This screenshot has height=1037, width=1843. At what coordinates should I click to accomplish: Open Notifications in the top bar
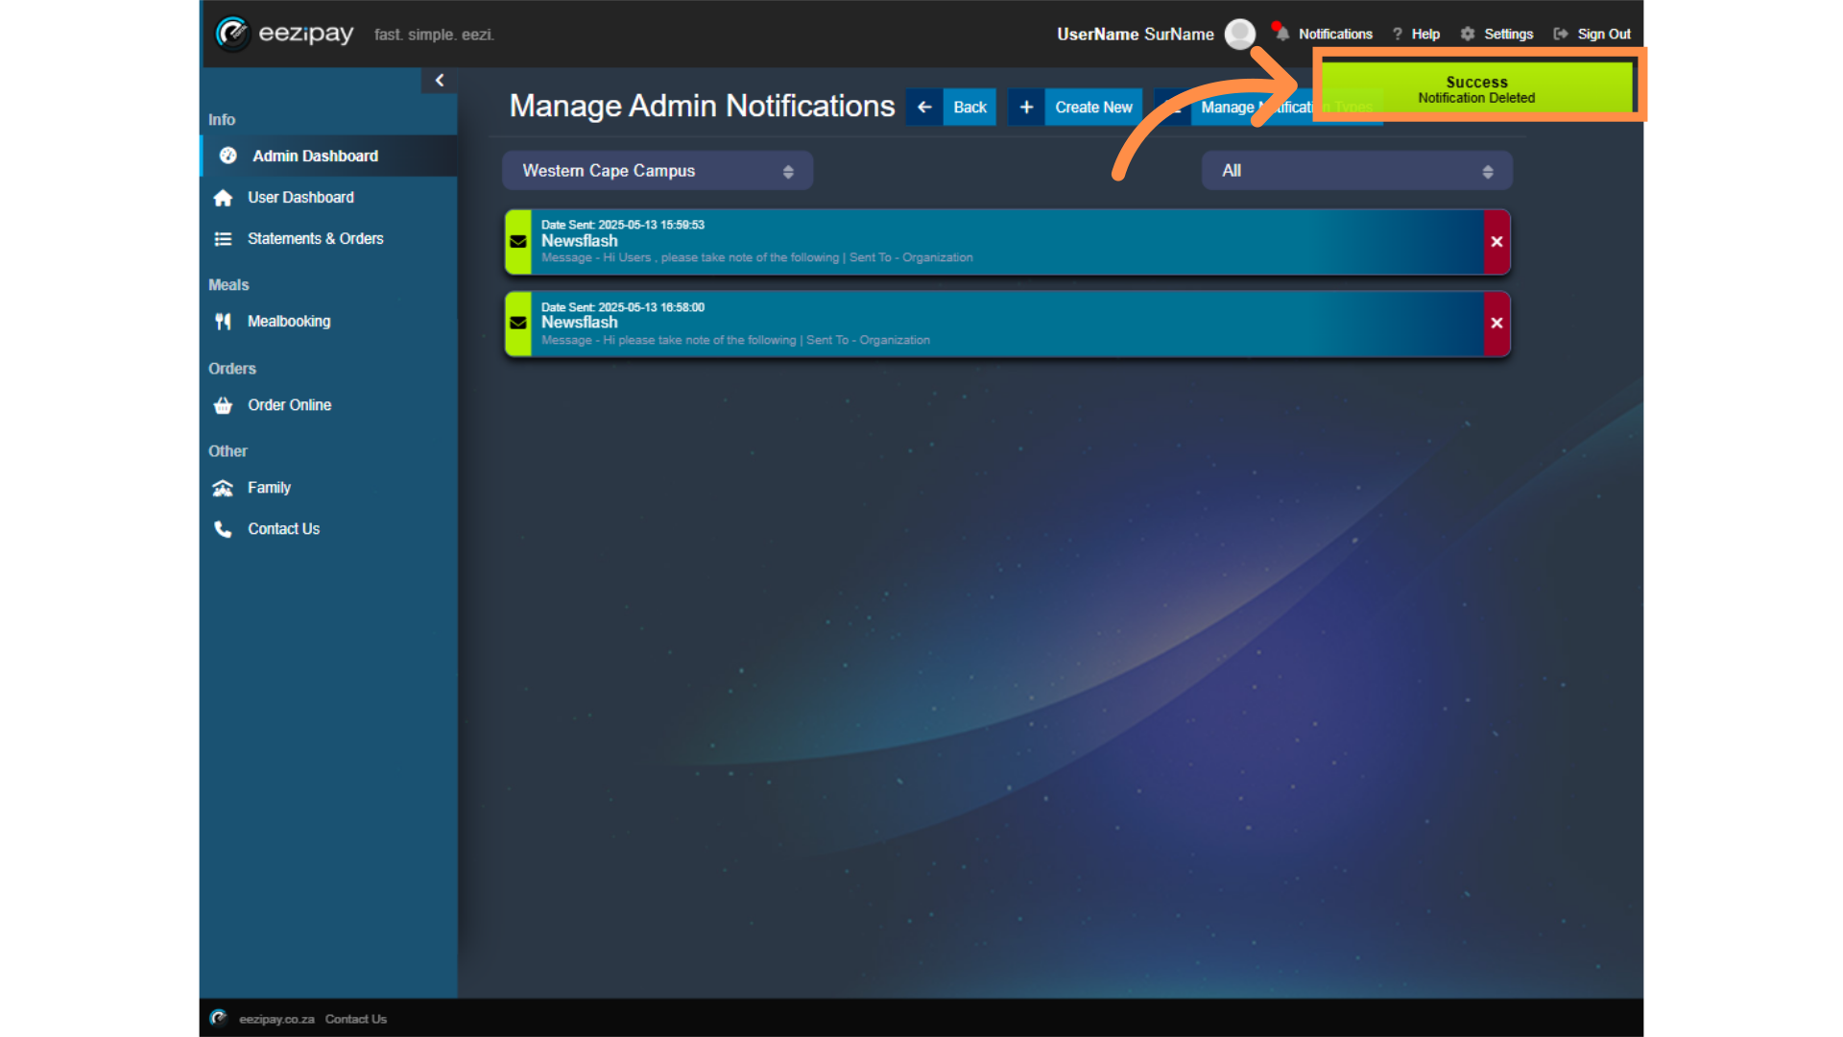(x=1335, y=34)
